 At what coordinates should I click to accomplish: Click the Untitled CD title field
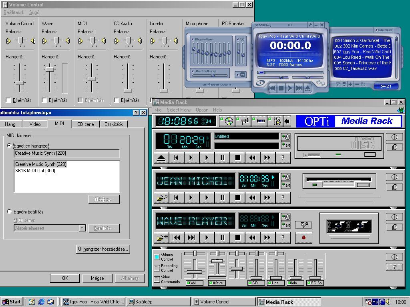[246, 136]
